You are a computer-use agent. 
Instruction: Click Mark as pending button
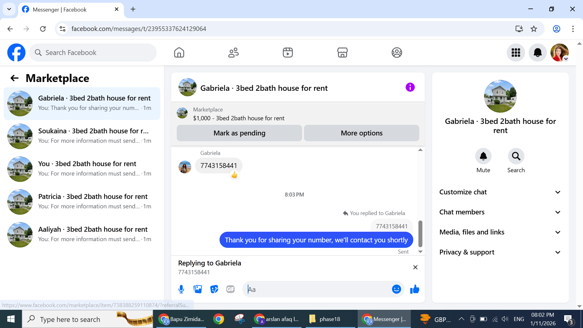tap(239, 133)
